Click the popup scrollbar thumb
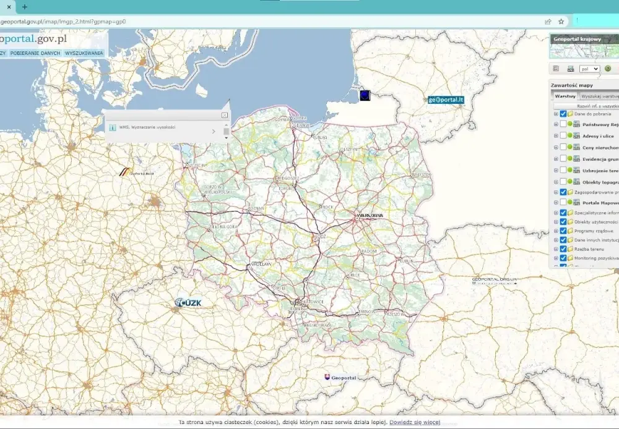Image resolution: width=619 pixels, height=429 pixels. coord(226,131)
